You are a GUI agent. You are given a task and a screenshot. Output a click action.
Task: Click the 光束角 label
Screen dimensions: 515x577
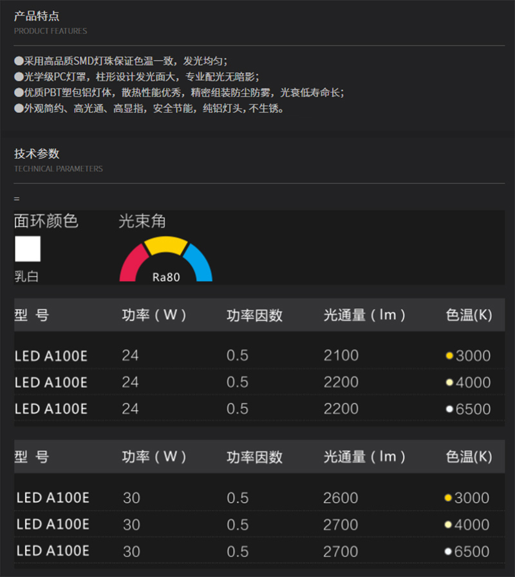pos(142,221)
